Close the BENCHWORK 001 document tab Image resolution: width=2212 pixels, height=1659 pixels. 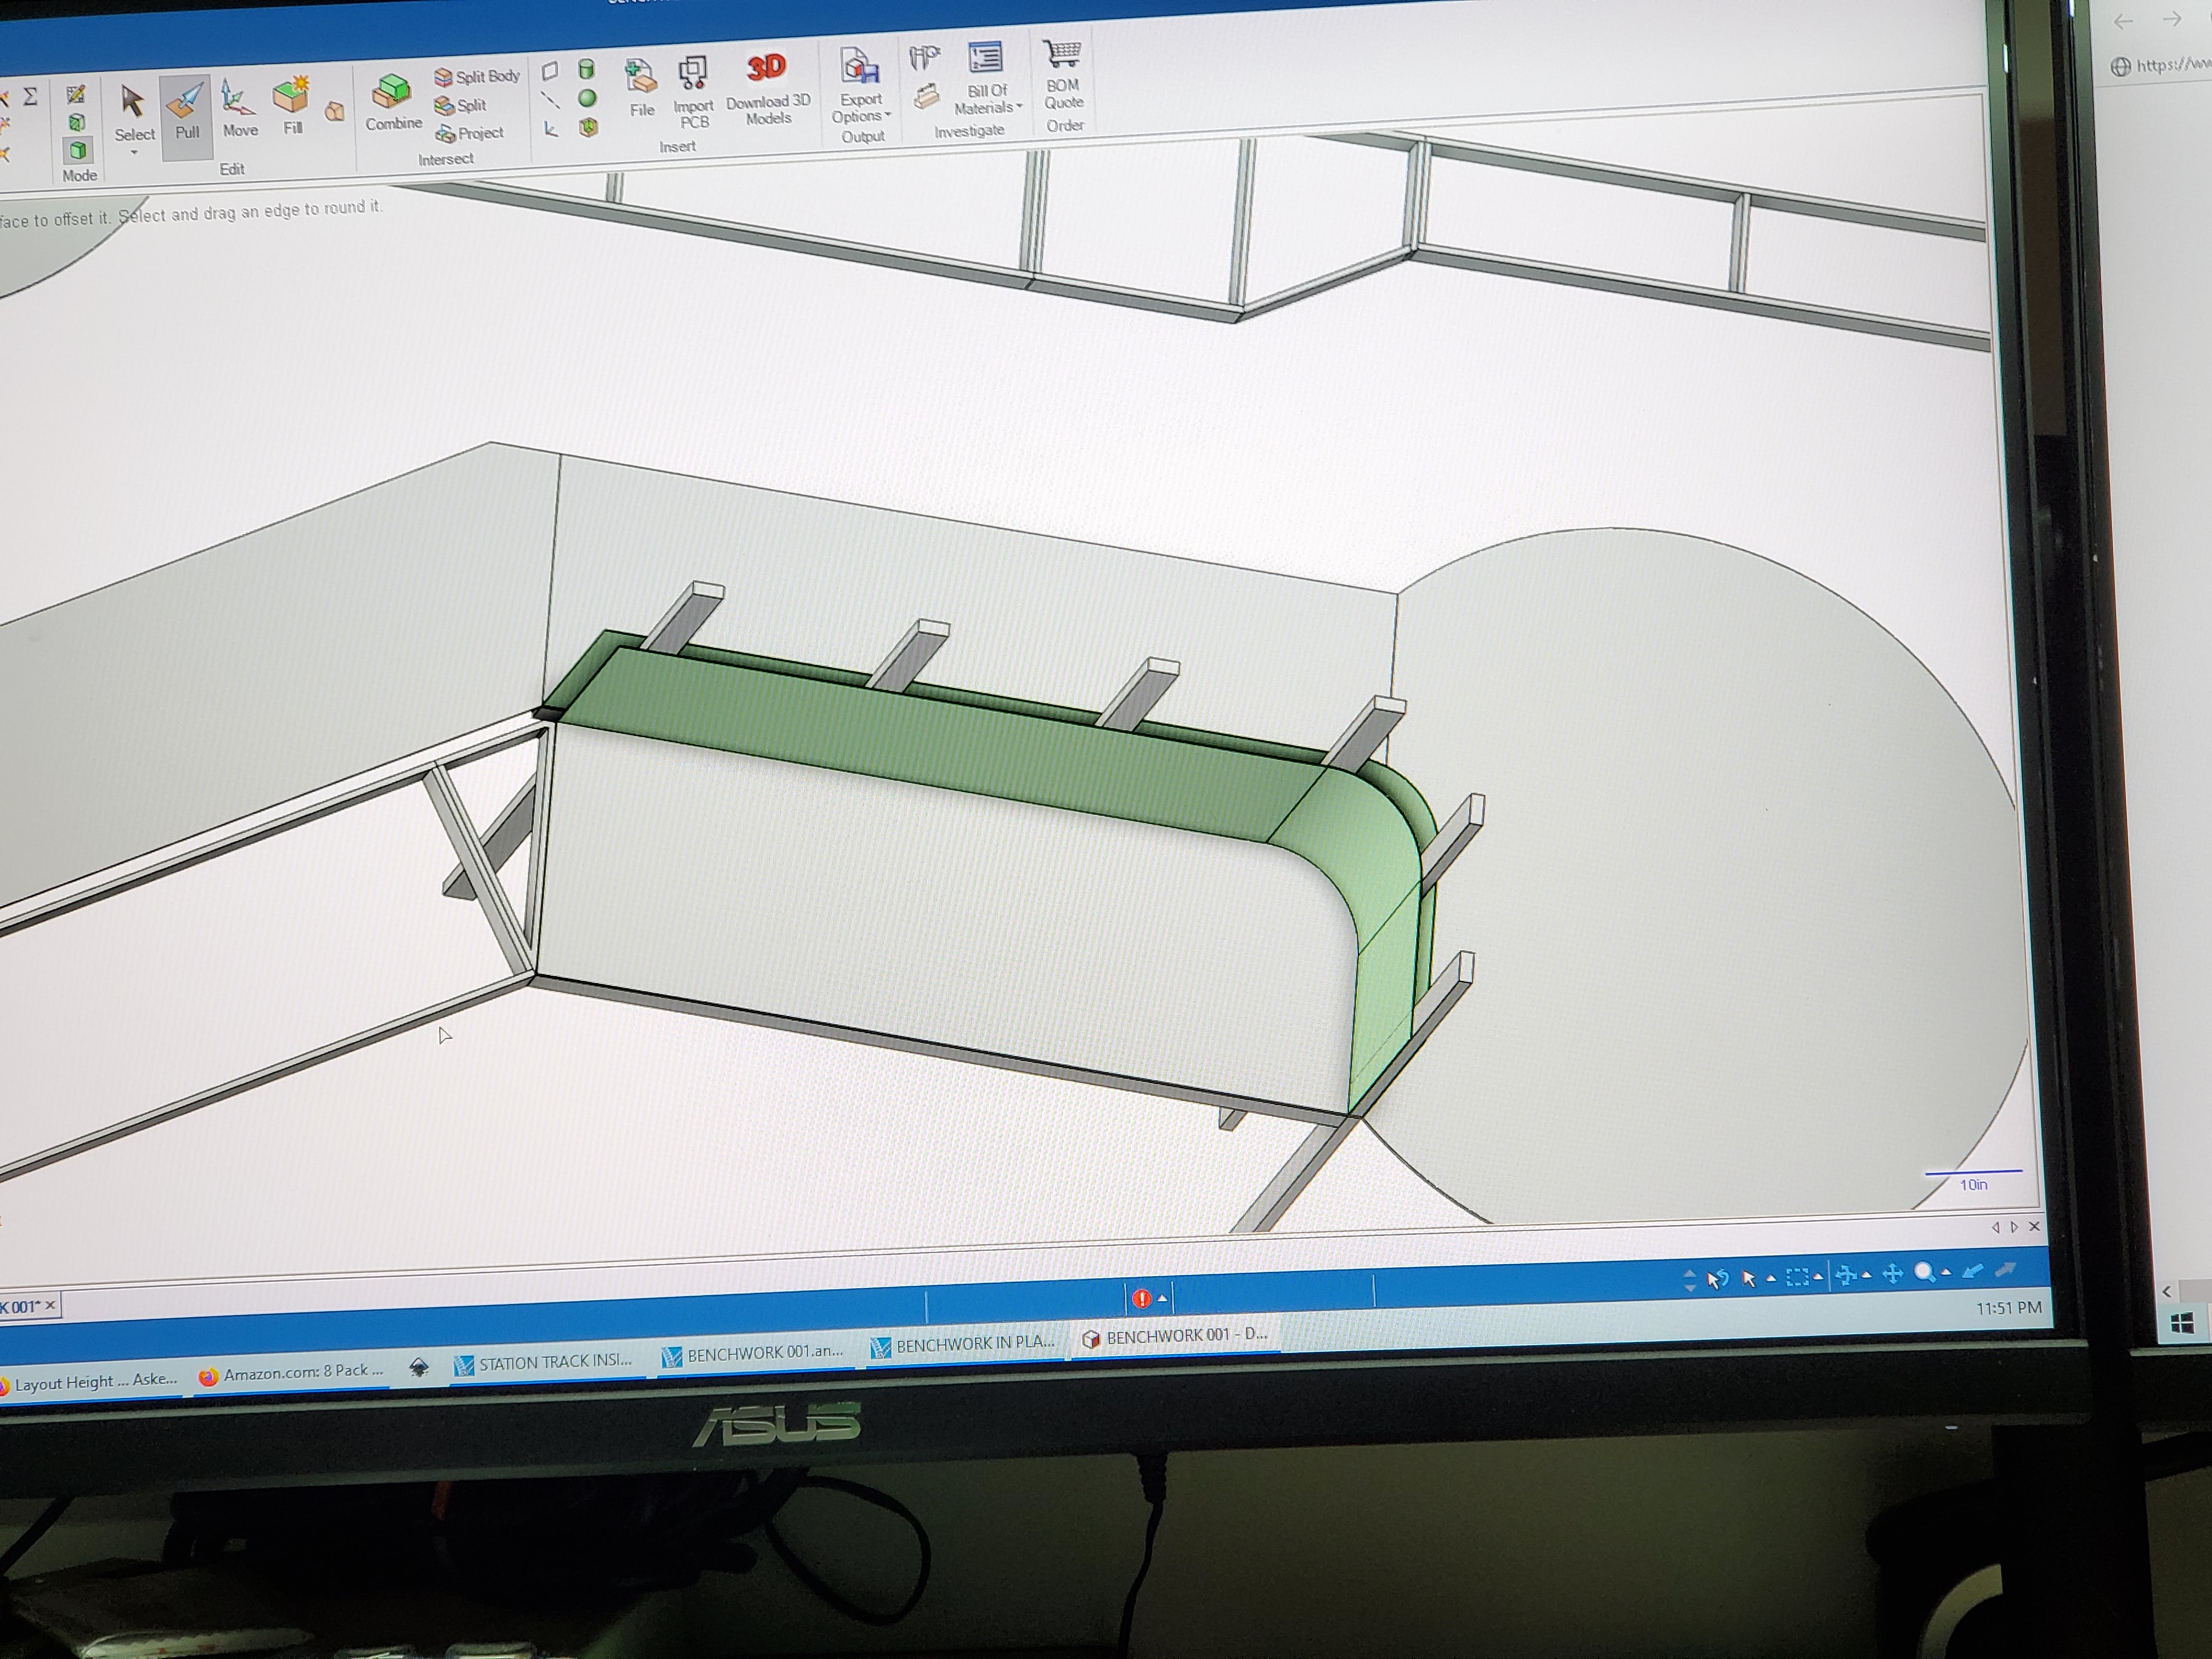pyautogui.click(x=51, y=1305)
